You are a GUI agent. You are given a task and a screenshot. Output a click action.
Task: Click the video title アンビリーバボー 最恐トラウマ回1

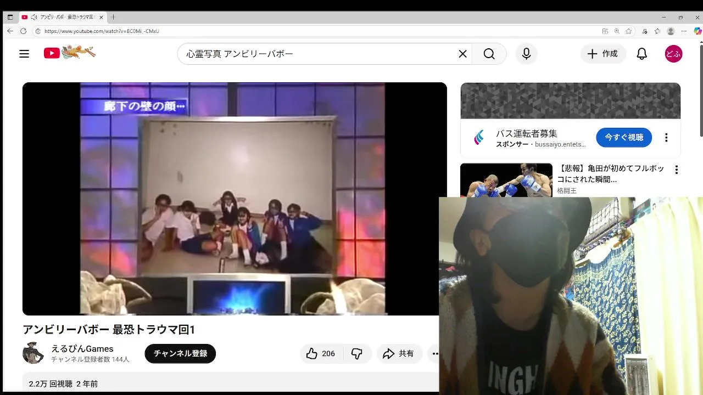(x=109, y=330)
